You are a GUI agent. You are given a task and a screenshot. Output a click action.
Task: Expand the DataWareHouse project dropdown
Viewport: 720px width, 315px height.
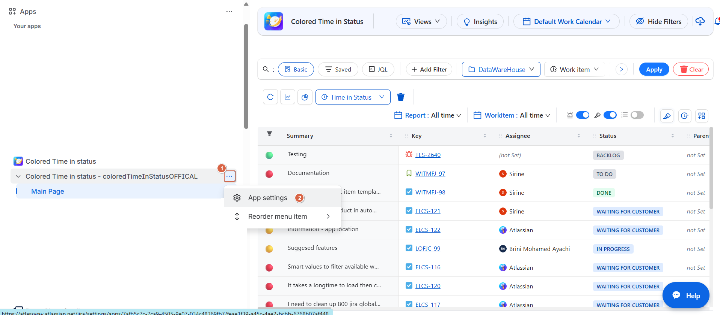(501, 69)
